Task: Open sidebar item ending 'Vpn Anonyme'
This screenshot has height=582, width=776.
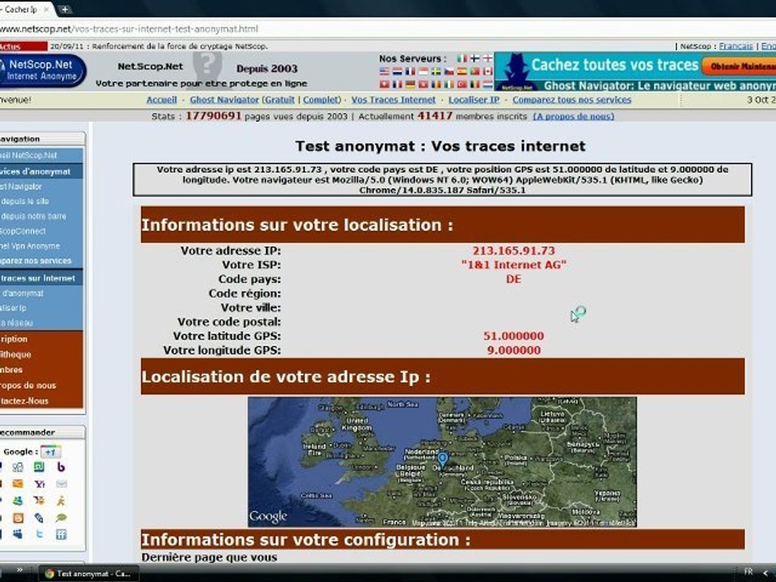Action: (30, 246)
